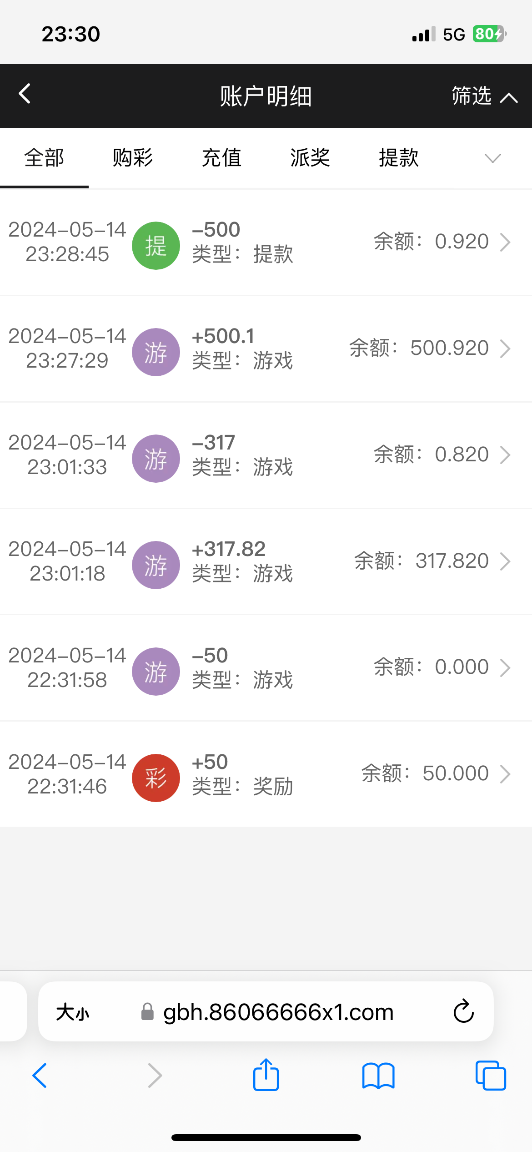Image resolution: width=532 pixels, height=1152 pixels.
Task: Tap the red 彩 reward icon
Action: [x=156, y=778]
